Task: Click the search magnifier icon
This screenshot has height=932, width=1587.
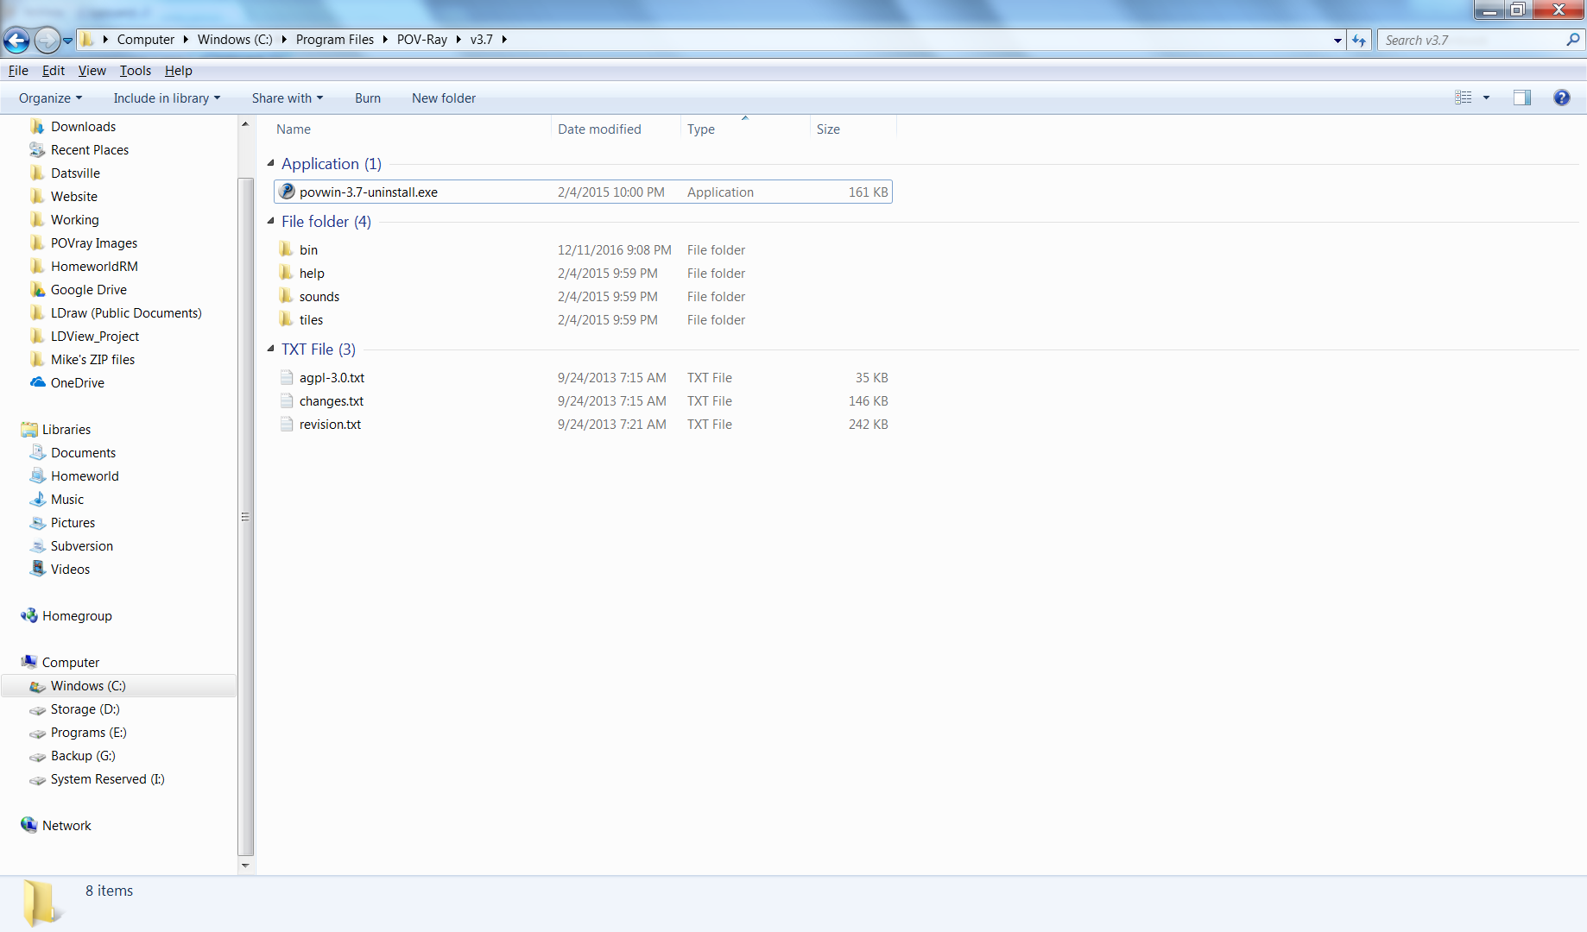Action: coord(1572,40)
